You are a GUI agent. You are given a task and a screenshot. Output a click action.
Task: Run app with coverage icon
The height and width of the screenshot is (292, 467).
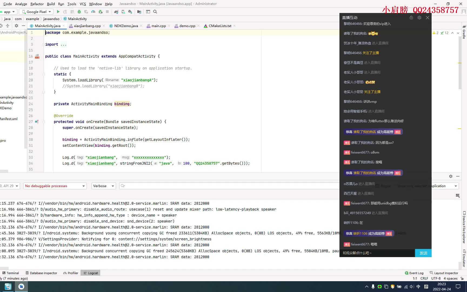86,12
